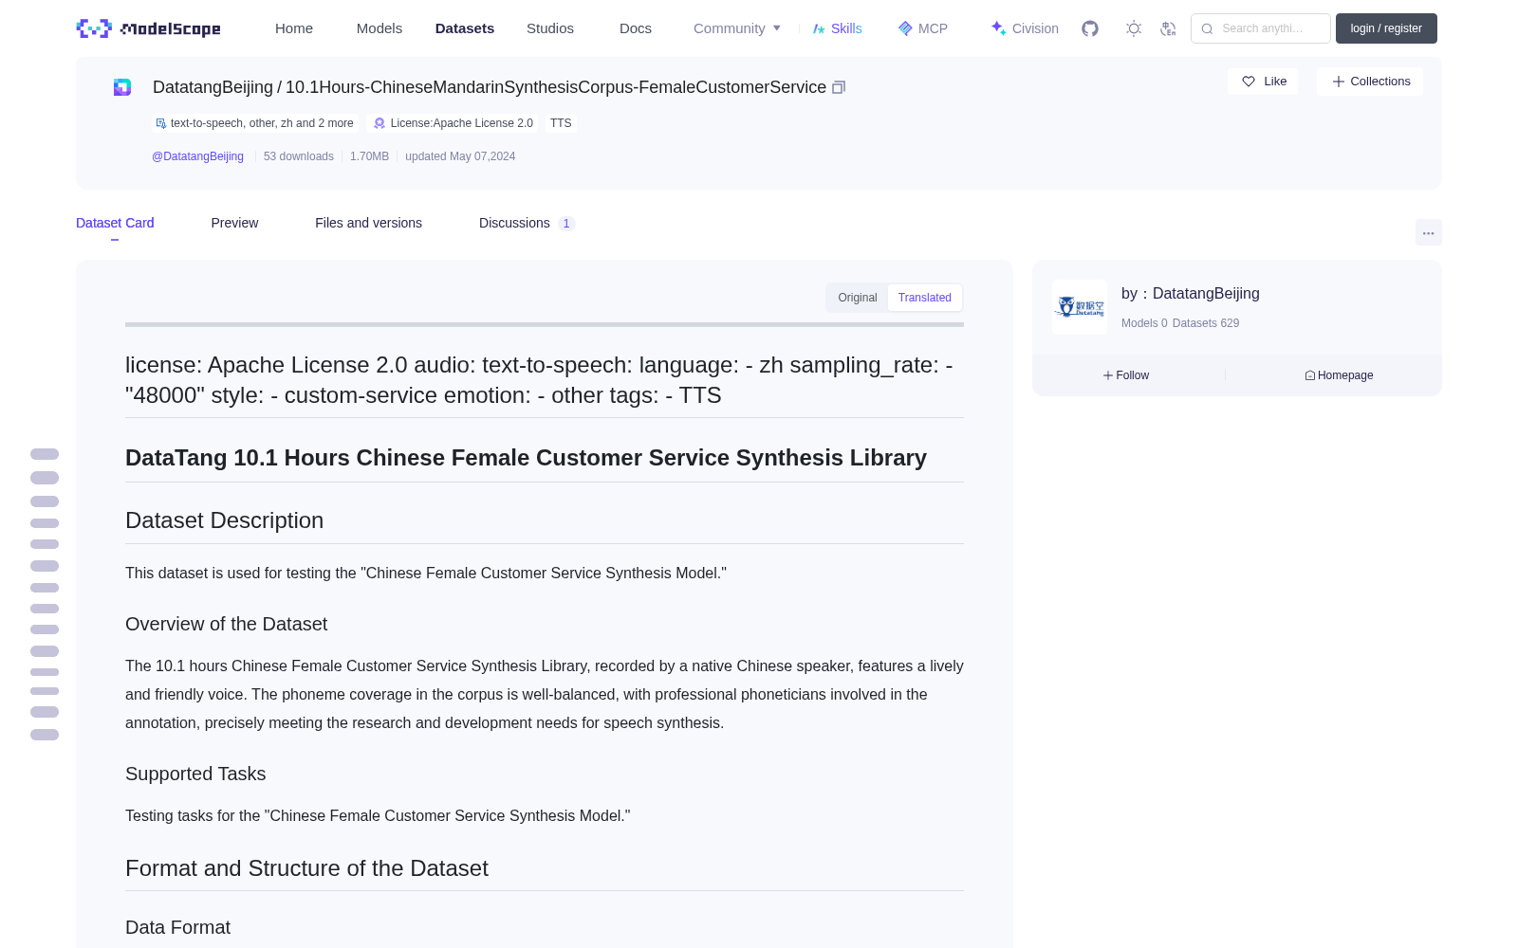Click 'Format and Structure of the Dataset' heading

[x=306, y=868]
